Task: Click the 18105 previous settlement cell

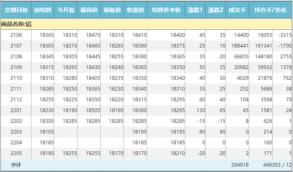Action: pos(46,131)
